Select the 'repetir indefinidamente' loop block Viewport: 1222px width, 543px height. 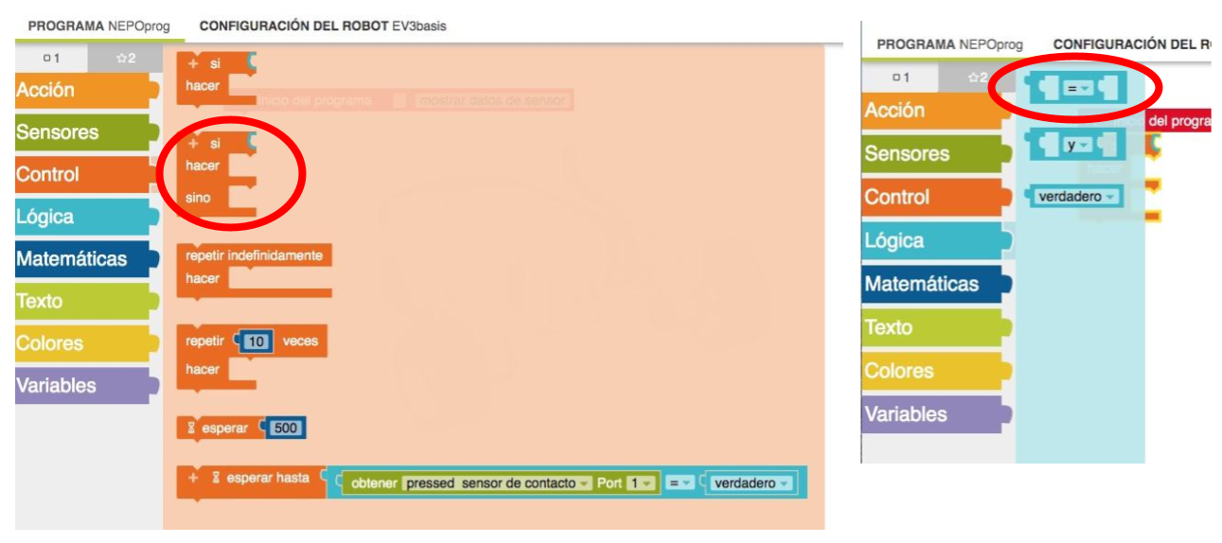254,256
